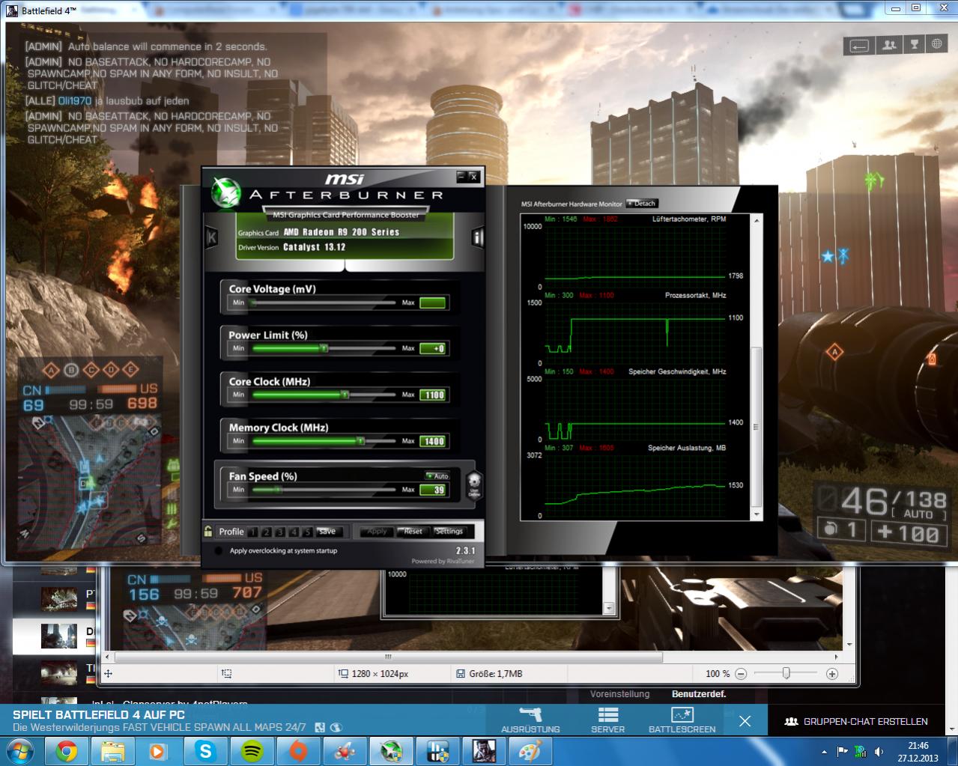Click the Apply button in Afterburner
The image size is (958, 766).
click(x=377, y=532)
